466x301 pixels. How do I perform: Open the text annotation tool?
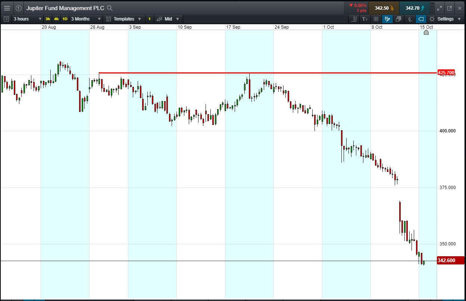(365, 19)
